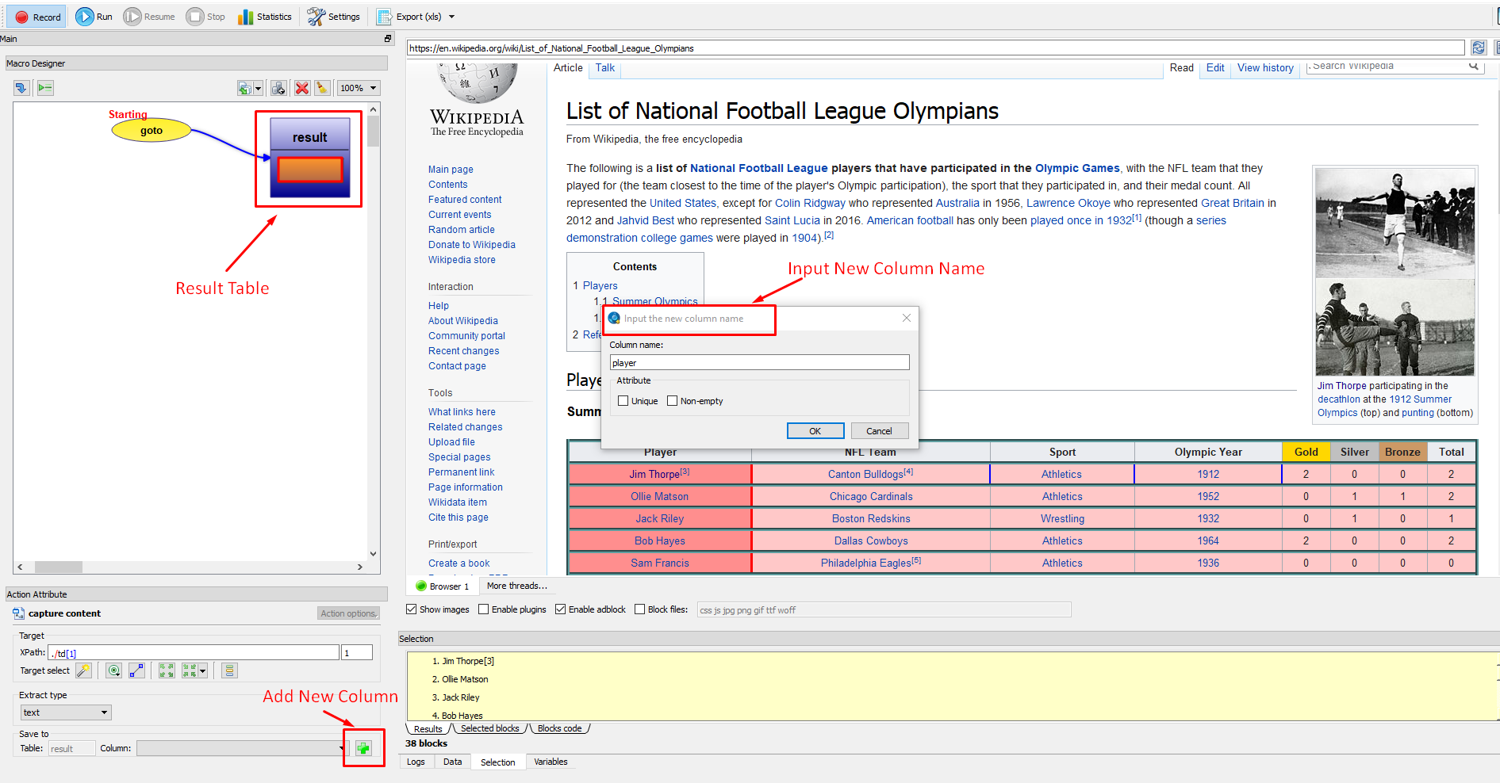The height and width of the screenshot is (783, 1500).
Task: Open Statistics from the top toolbar
Action: pos(265,17)
